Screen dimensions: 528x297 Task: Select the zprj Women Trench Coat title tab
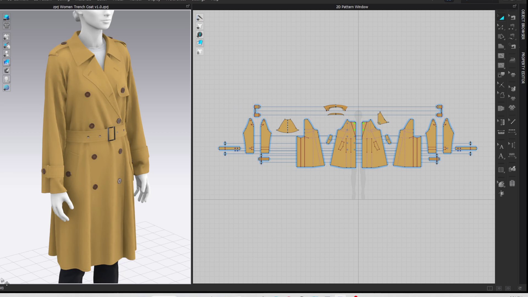coord(81,7)
